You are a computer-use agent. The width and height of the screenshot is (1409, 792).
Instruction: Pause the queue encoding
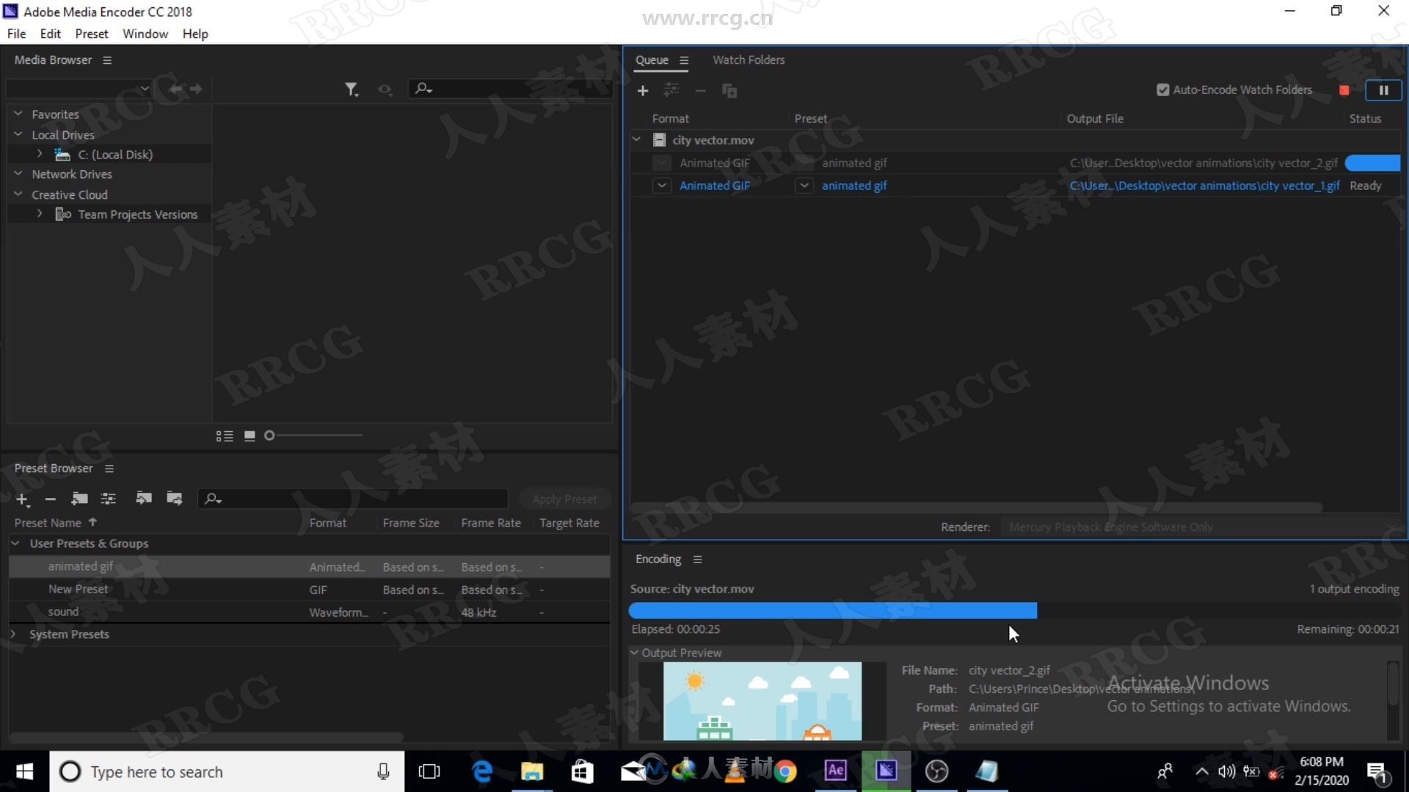pyautogui.click(x=1383, y=90)
